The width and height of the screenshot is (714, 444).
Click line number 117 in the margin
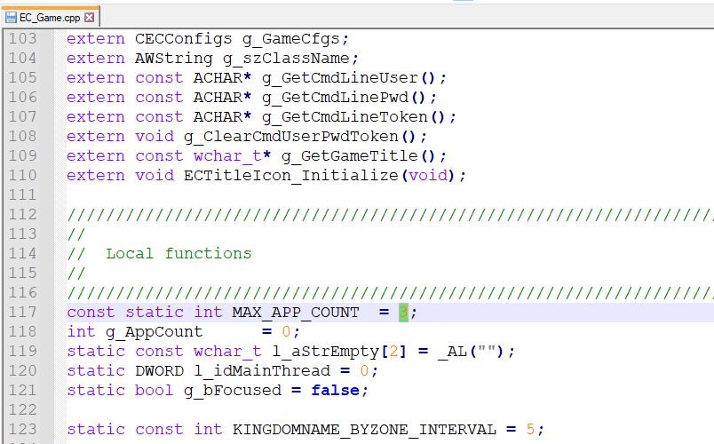(22, 313)
